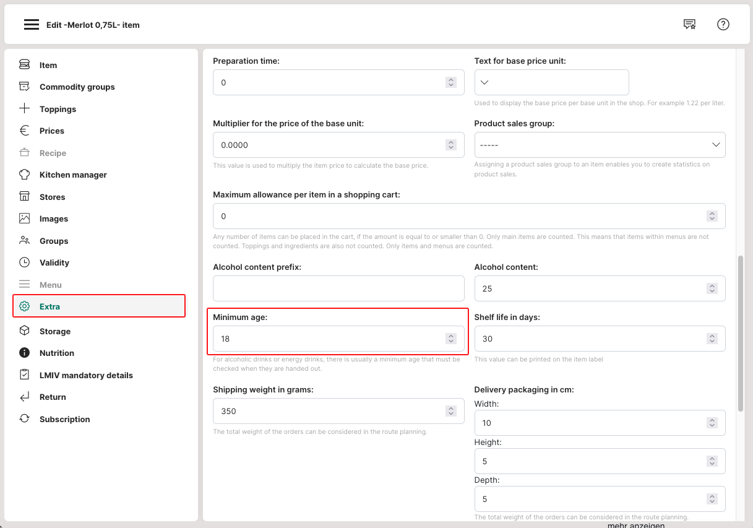The image size is (753, 528).
Task: Click the Minimum age stepper arrows
Action: tap(451, 339)
